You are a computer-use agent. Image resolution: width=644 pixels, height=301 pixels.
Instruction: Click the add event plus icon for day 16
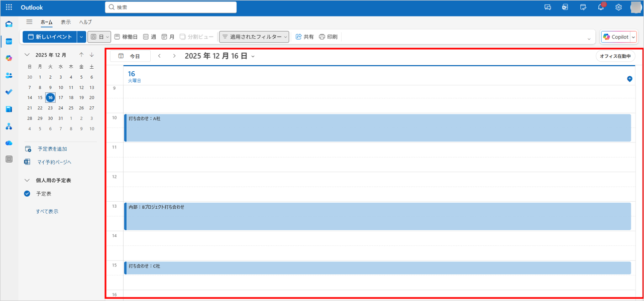pyautogui.click(x=629, y=79)
